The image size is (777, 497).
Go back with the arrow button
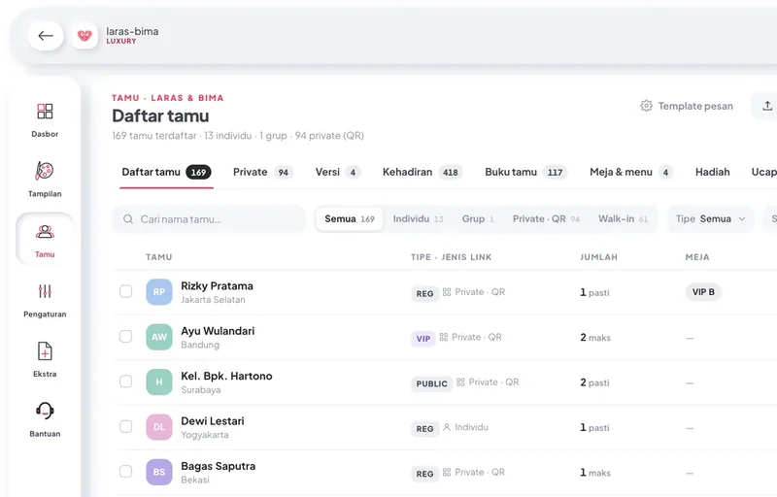coord(46,36)
